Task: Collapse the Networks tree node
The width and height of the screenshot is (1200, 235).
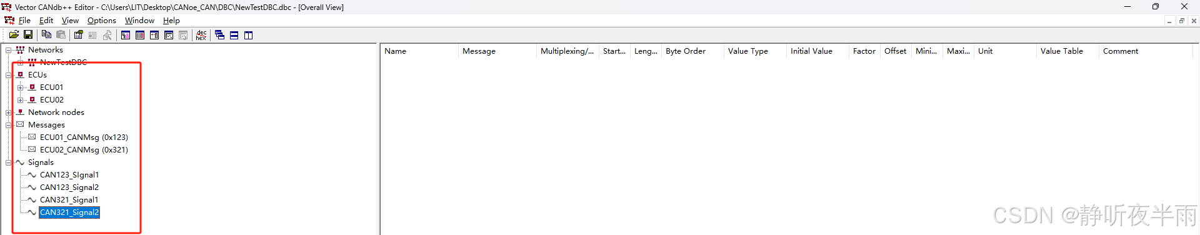Action: tap(8, 50)
